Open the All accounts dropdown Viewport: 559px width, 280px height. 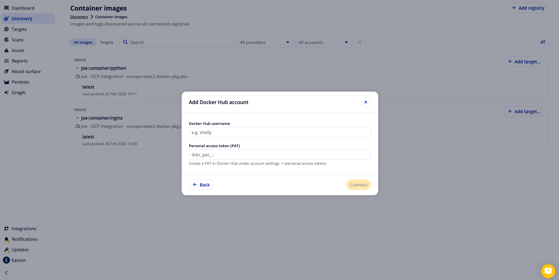[x=324, y=42]
